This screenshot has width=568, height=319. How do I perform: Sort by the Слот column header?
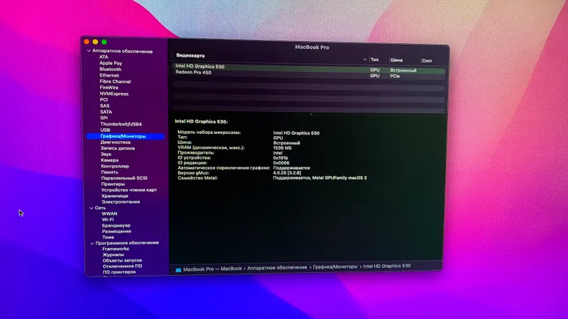click(x=427, y=61)
